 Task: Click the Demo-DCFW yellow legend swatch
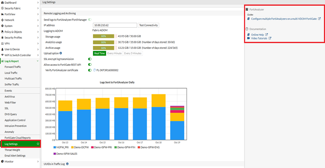pos(72,147)
